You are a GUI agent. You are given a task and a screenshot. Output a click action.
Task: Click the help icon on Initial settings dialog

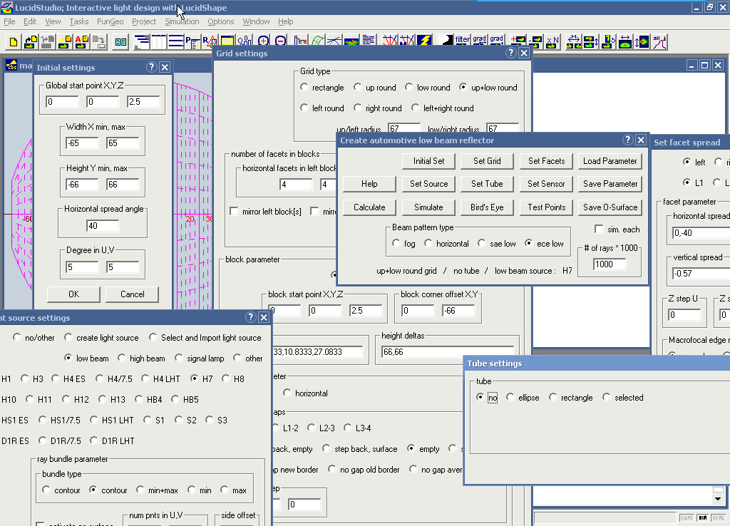tap(151, 67)
